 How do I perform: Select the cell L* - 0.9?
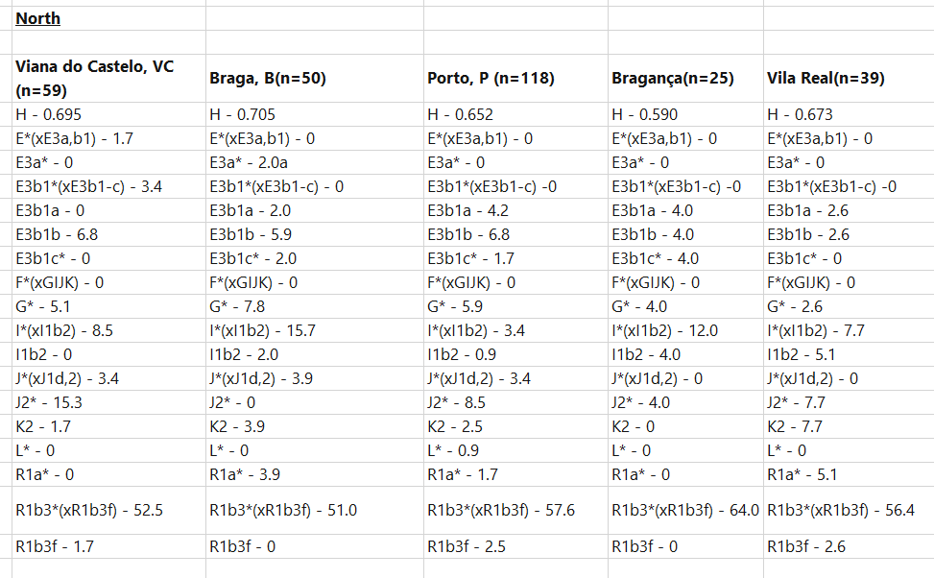click(515, 450)
